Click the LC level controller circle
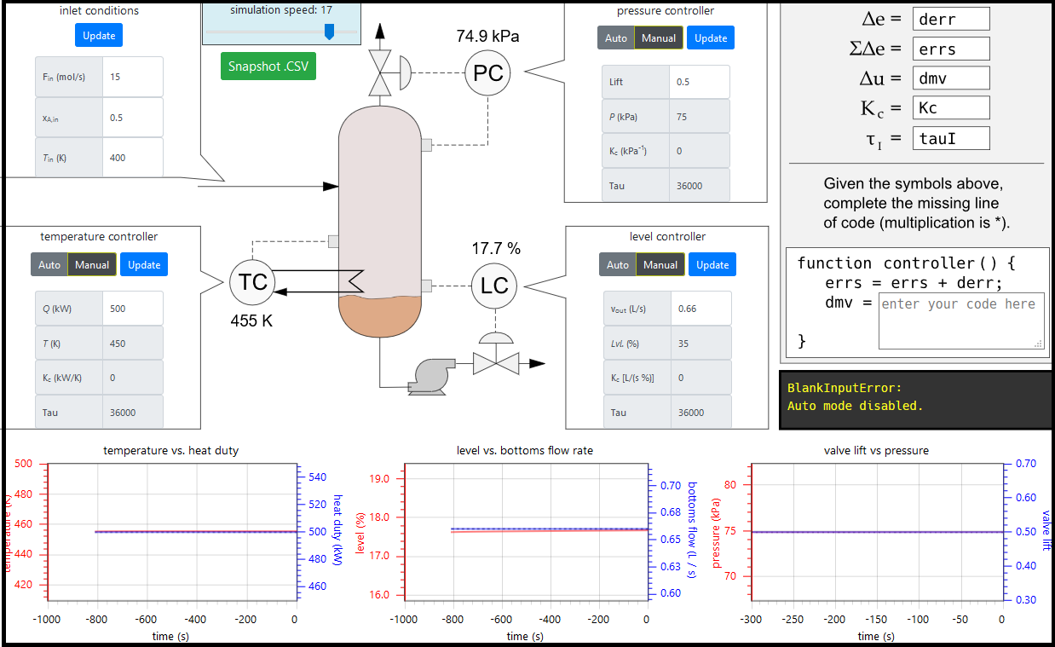 [x=494, y=286]
